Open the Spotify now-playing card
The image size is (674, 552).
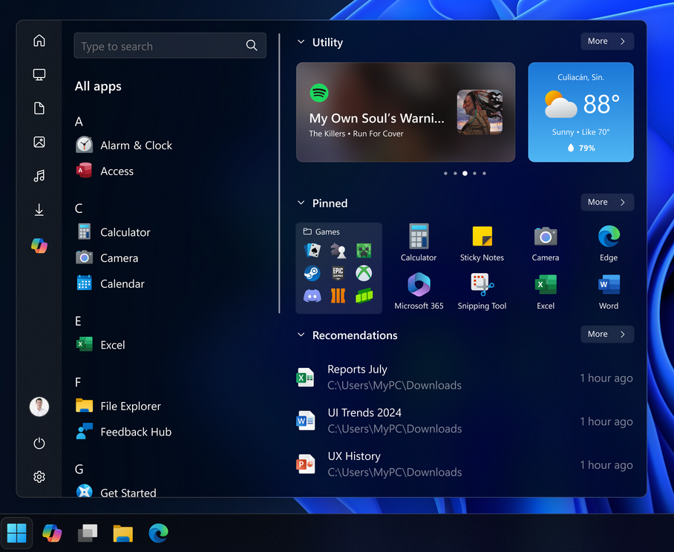405,112
